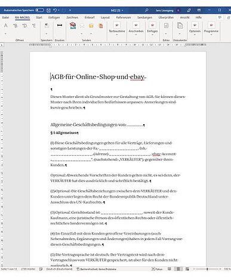Open the RA-MICRO Einfügen dropdown button

click(152, 29)
